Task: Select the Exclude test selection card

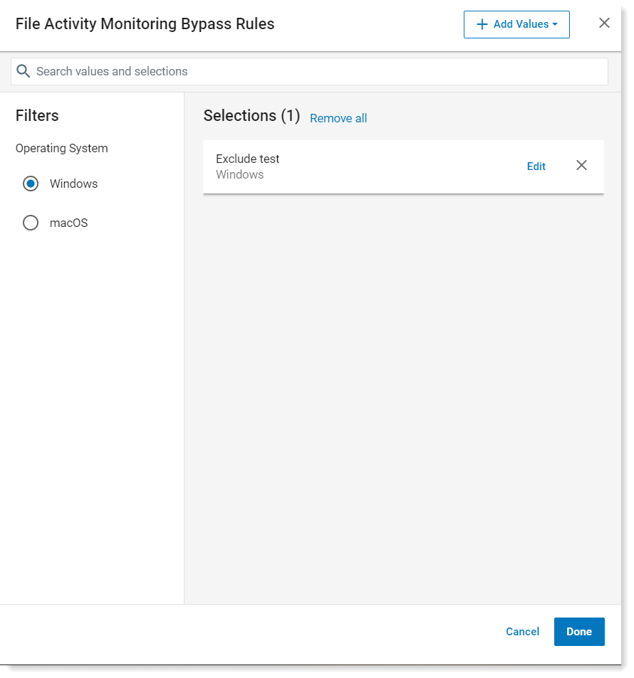Action: (403, 166)
